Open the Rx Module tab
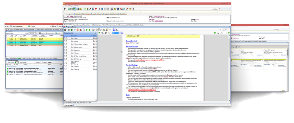Screen dimensions: 294x123 (141, 25)
